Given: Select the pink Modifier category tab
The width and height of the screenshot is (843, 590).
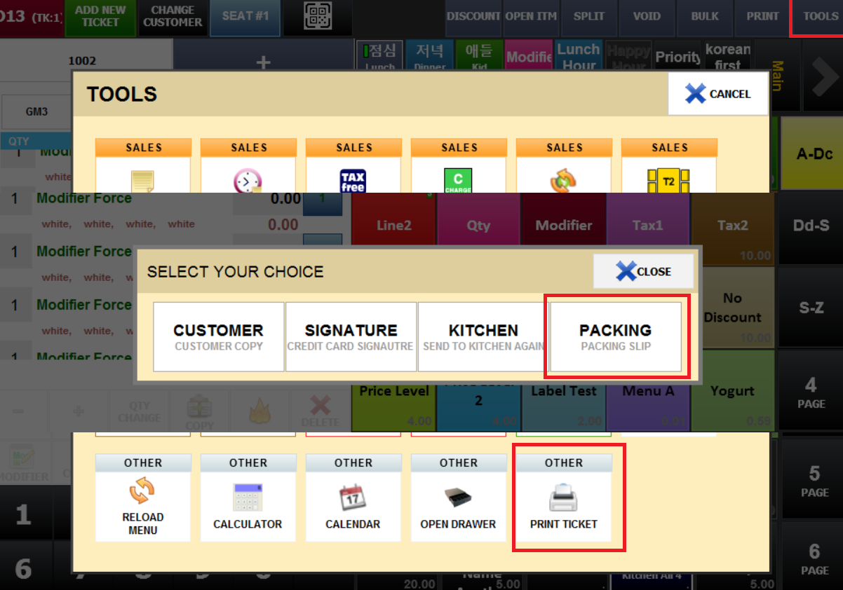Looking at the screenshot, I should 529,55.
